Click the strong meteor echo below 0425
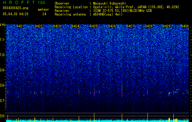The image size is (192, 122). pyautogui.click(x=94, y=91)
